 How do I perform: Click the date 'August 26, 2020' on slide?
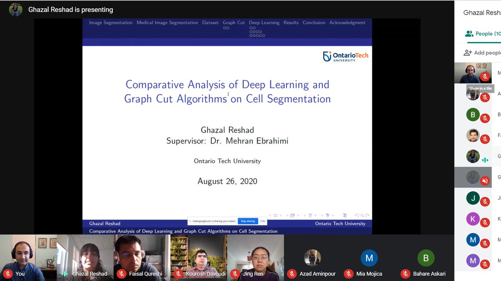(228, 181)
